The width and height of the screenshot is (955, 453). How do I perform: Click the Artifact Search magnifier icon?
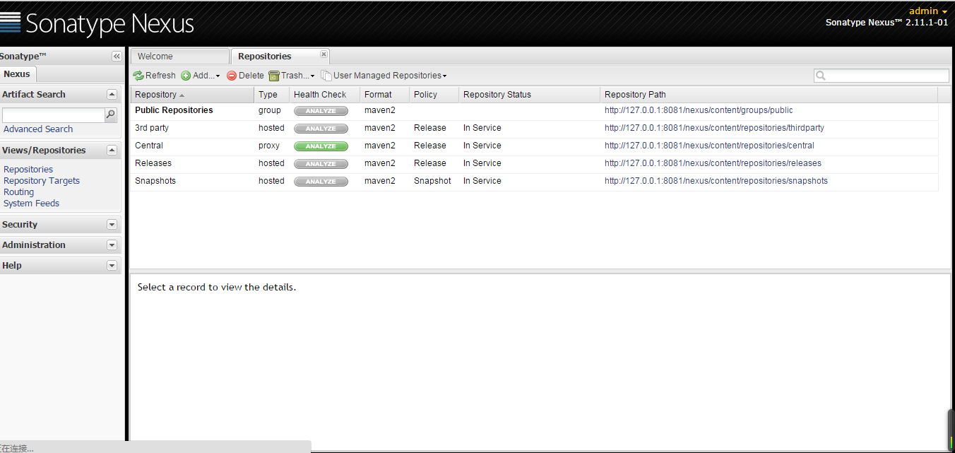[111, 114]
